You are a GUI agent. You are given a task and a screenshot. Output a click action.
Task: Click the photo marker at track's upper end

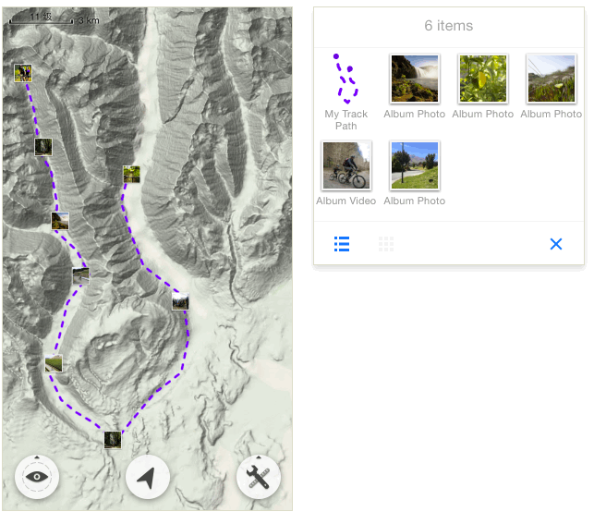point(132,174)
